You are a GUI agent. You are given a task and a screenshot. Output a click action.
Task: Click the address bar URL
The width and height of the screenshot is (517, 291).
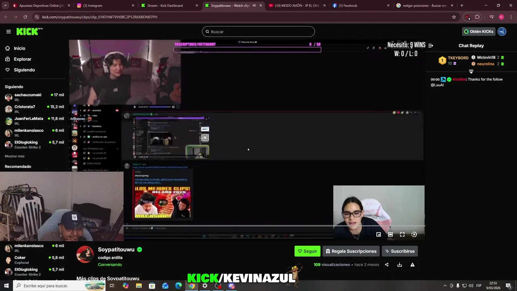(100, 17)
